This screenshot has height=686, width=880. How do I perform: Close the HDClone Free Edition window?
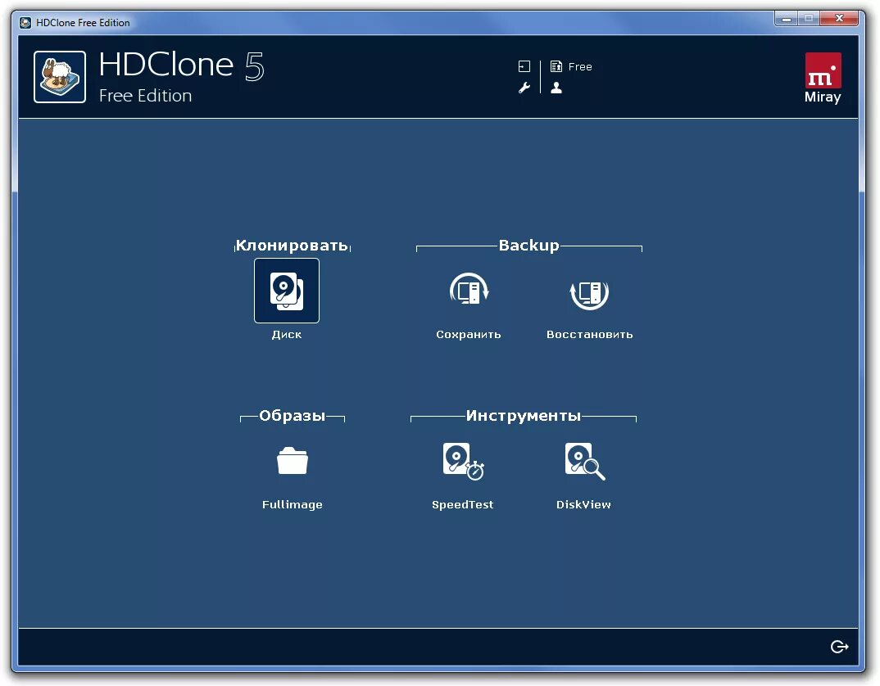tap(839, 19)
